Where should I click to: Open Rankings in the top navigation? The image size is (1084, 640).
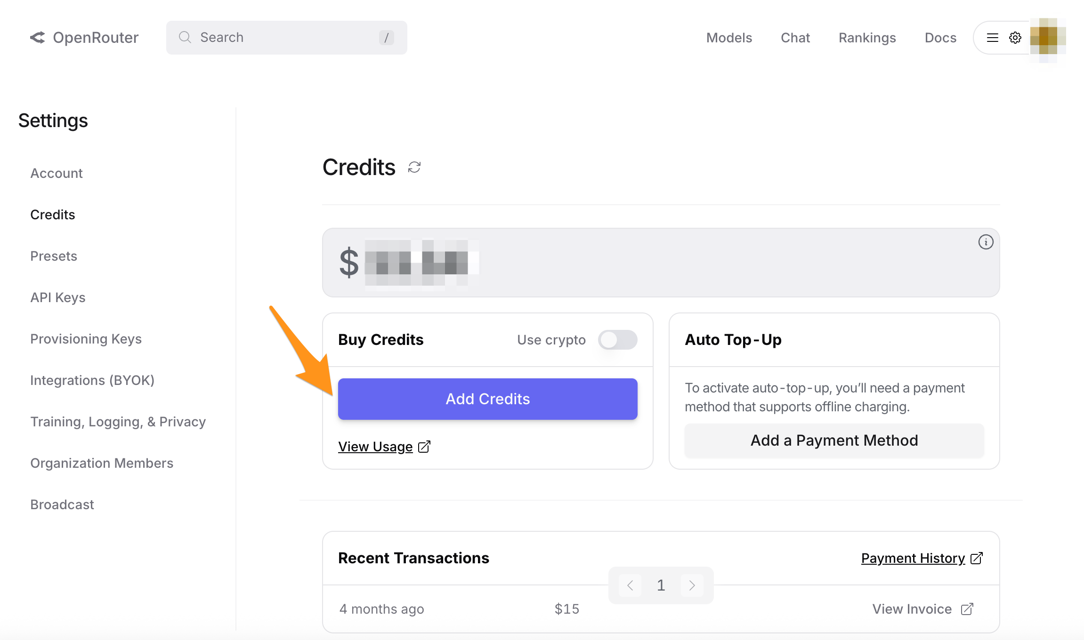[867, 38]
